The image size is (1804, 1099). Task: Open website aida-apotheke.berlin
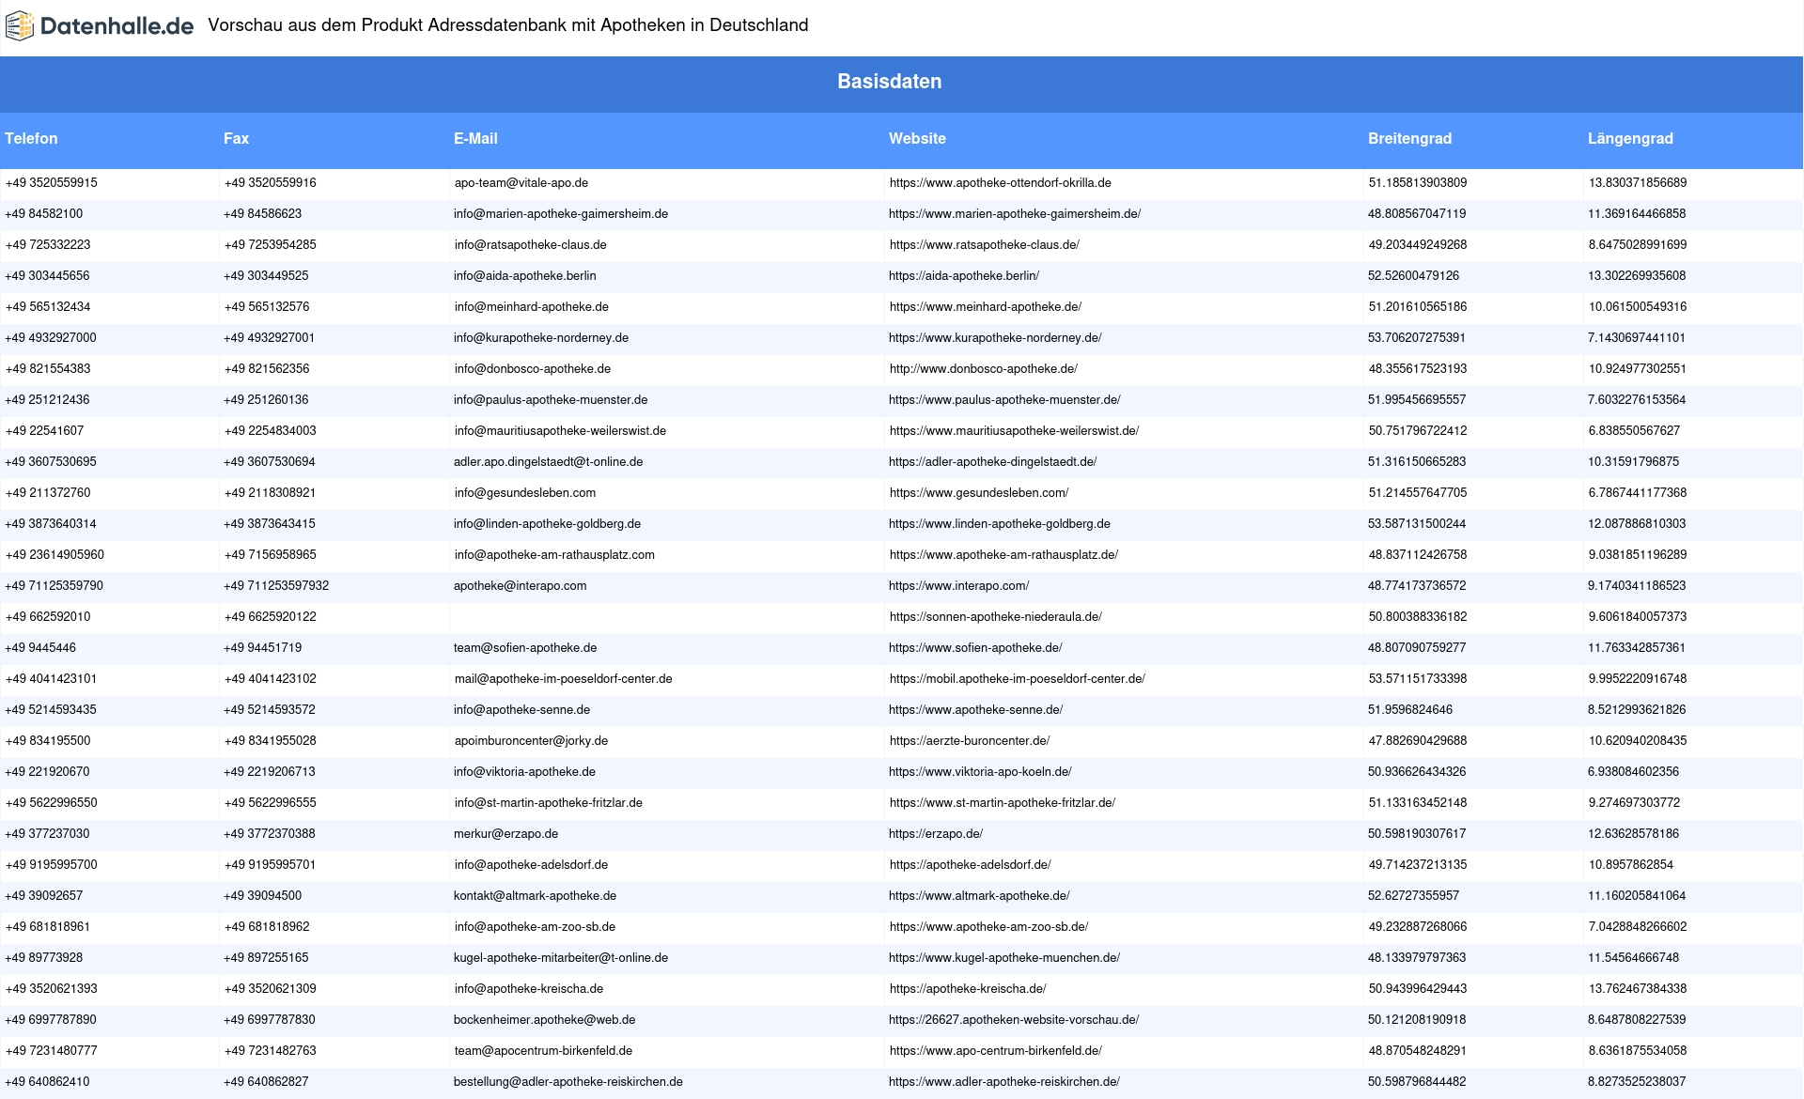964,276
